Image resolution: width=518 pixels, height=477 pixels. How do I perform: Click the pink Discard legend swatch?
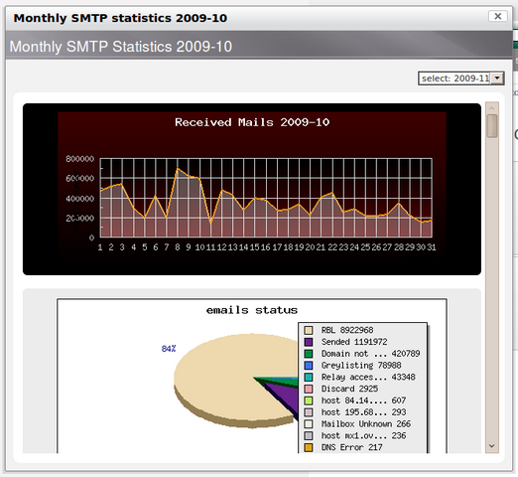point(309,389)
